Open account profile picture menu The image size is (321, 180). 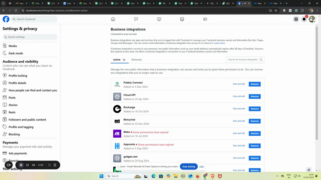tap(312, 19)
